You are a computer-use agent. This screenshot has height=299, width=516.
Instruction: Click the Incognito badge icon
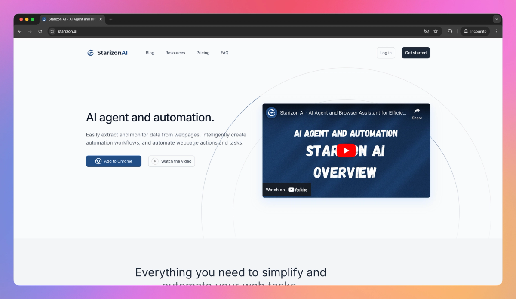465,31
